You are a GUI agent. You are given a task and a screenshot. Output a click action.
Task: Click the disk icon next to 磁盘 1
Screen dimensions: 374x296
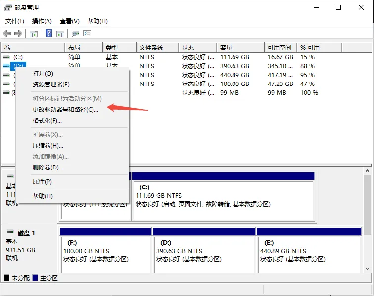[10, 232]
